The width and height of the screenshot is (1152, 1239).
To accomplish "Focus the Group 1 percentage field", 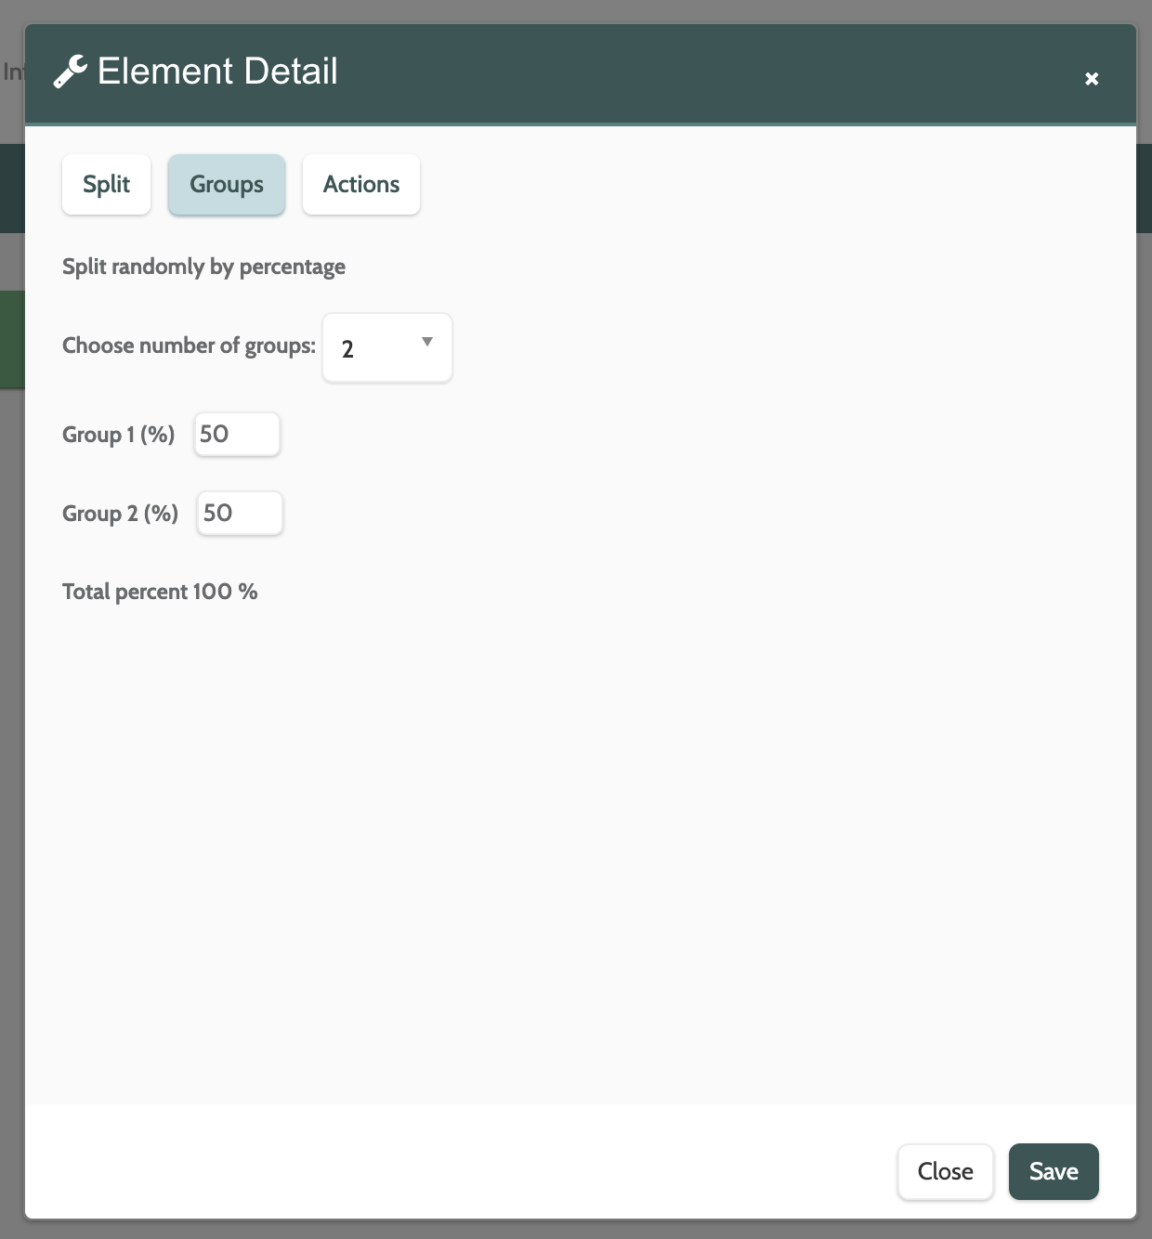I will coord(237,435).
